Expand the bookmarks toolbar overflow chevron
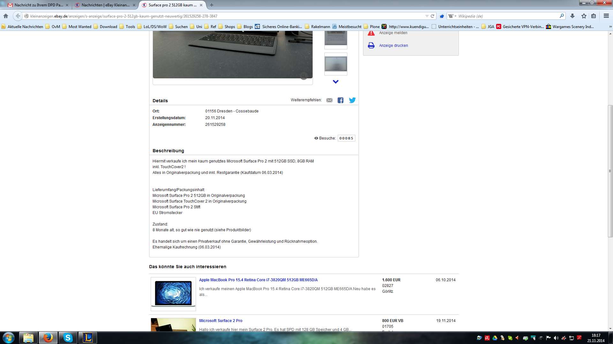613x344 pixels. pos(610,27)
